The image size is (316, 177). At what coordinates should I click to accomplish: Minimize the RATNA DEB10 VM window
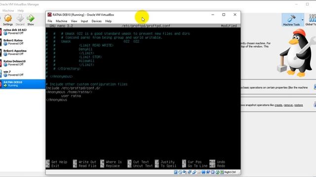(x=213, y=15)
